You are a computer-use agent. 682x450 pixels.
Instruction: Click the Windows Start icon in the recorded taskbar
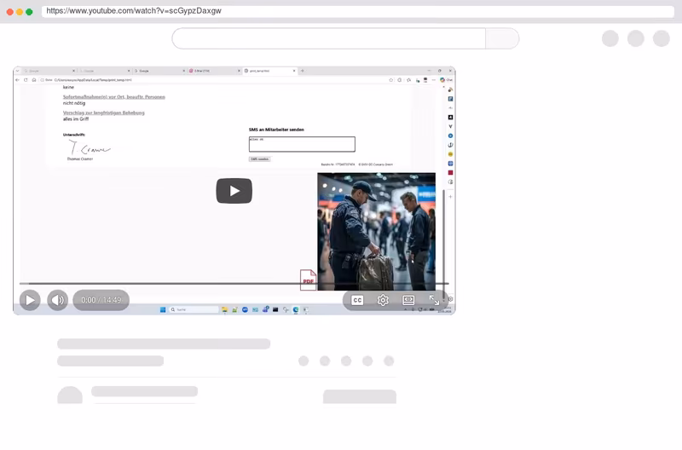pos(163,309)
